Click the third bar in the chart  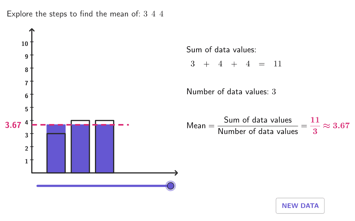click(x=105, y=147)
